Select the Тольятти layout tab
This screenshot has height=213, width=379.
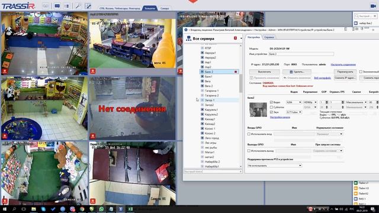point(150,8)
